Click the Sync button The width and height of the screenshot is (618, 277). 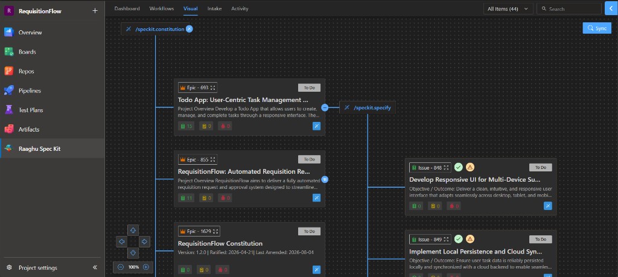[x=597, y=28]
